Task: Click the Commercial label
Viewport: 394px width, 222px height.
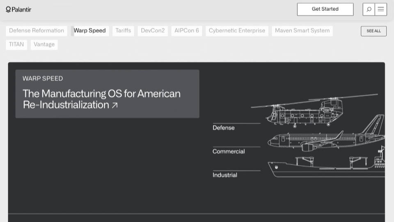Action: point(229,152)
